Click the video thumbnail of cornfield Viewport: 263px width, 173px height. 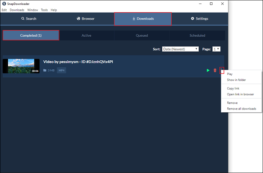pos(21,66)
